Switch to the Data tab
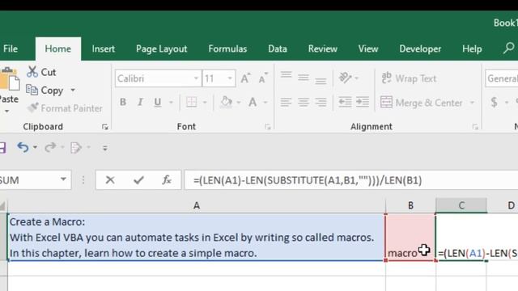 [278, 48]
